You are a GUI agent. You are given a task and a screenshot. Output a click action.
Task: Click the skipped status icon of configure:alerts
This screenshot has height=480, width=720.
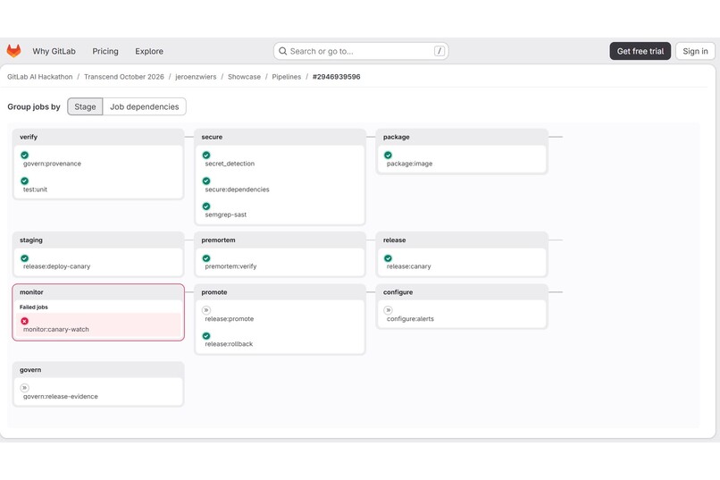[388, 310]
